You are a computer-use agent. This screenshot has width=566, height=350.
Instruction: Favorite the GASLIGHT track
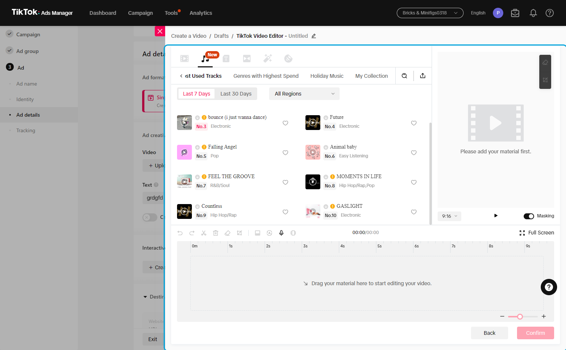(414, 212)
